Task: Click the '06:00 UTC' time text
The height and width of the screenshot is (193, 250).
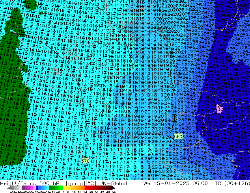Action: pyautogui.click(x=207, y=184)
